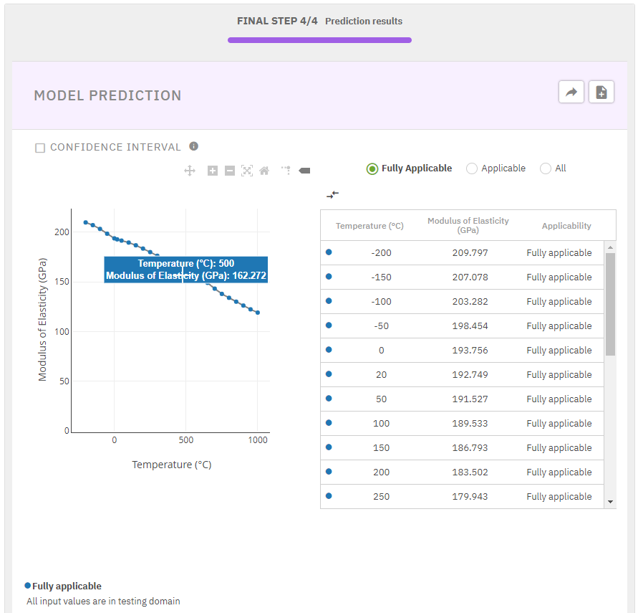Select the Fully Applicable radio option

click(x=372, y=168)
